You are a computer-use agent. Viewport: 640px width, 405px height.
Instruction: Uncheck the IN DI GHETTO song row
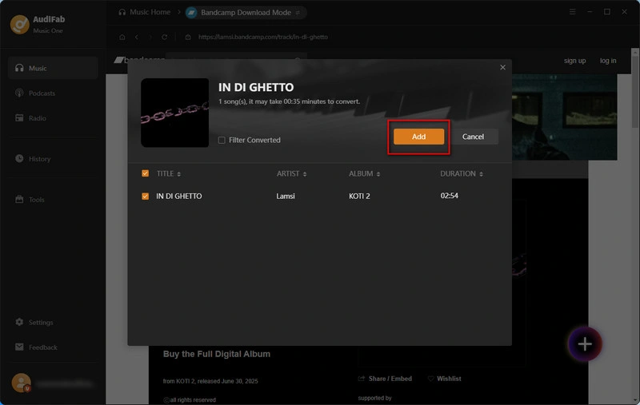(145, 197)
